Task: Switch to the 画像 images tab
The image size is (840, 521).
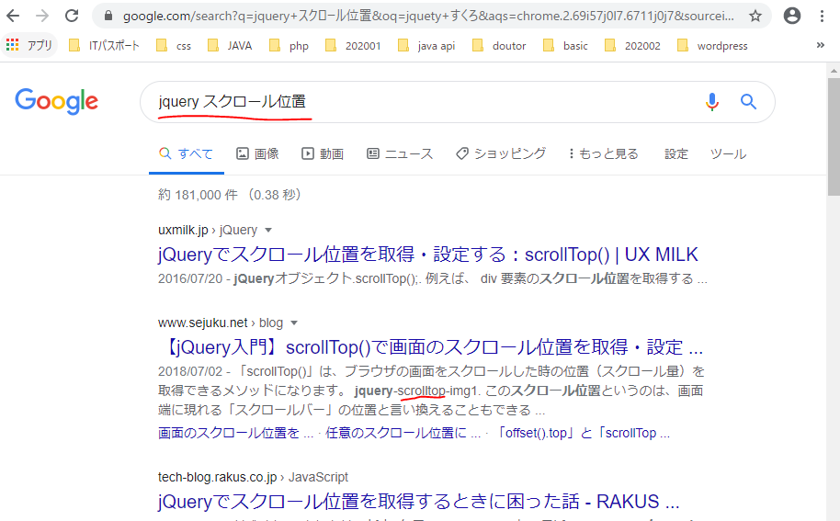Action: point(257,154)
